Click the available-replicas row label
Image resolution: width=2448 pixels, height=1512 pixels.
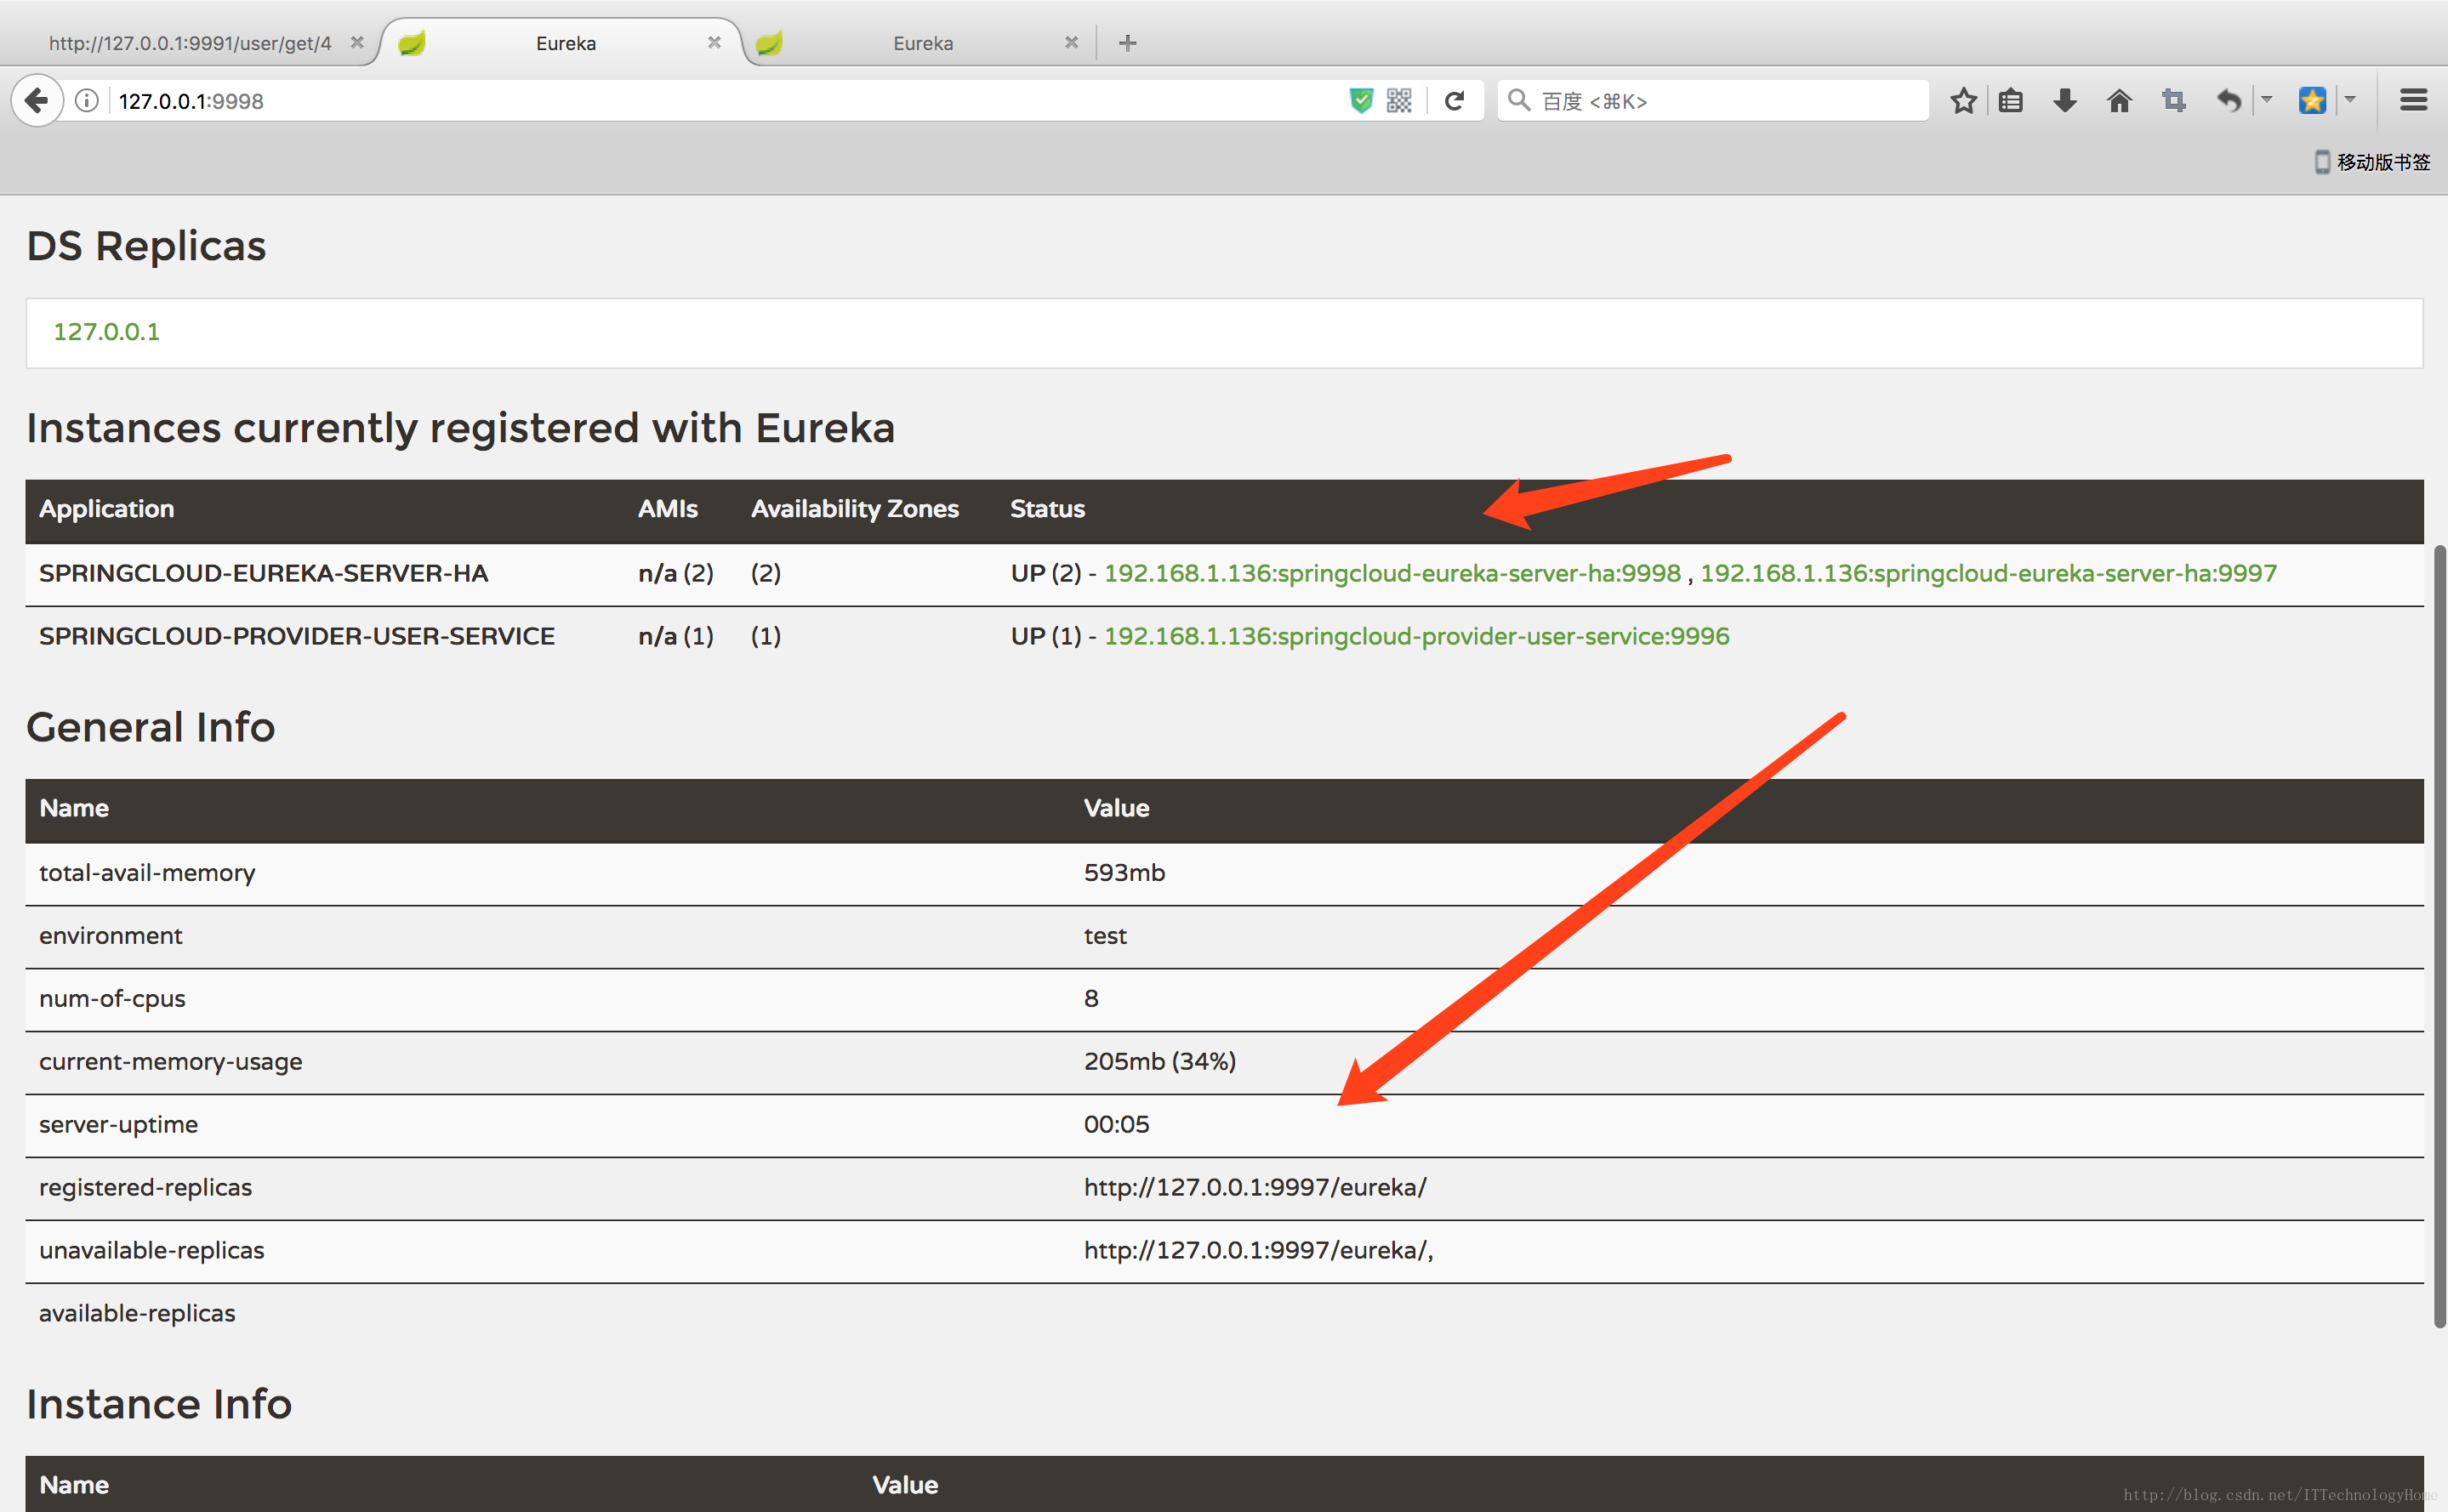[137, 1313]
